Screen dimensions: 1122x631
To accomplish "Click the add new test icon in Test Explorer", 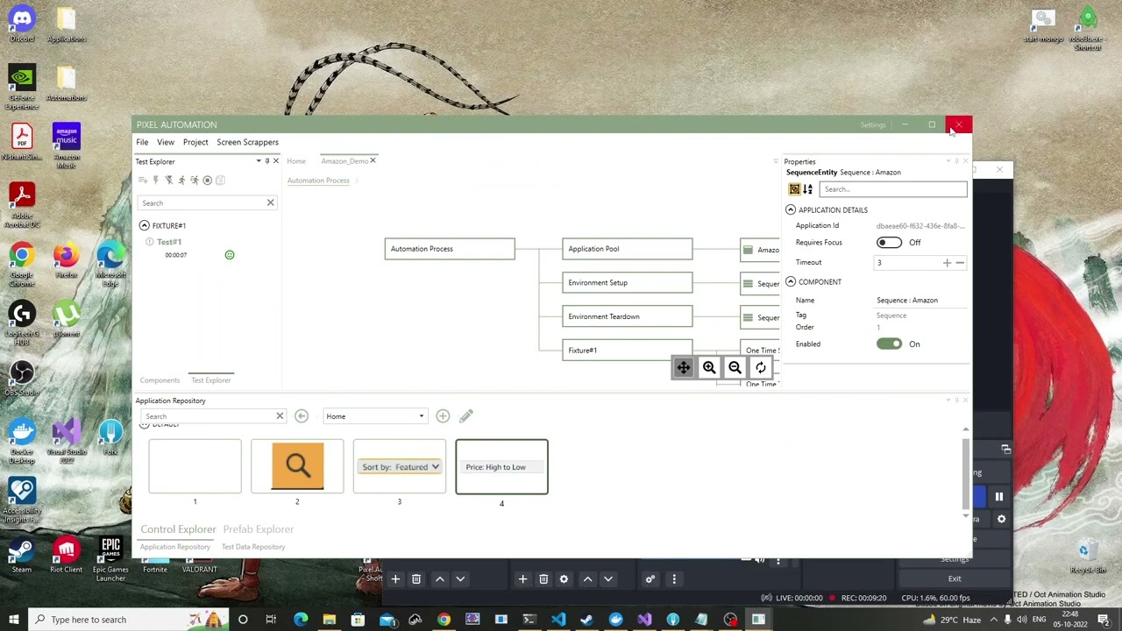I will pyautogui.click(x=143, y=180).
